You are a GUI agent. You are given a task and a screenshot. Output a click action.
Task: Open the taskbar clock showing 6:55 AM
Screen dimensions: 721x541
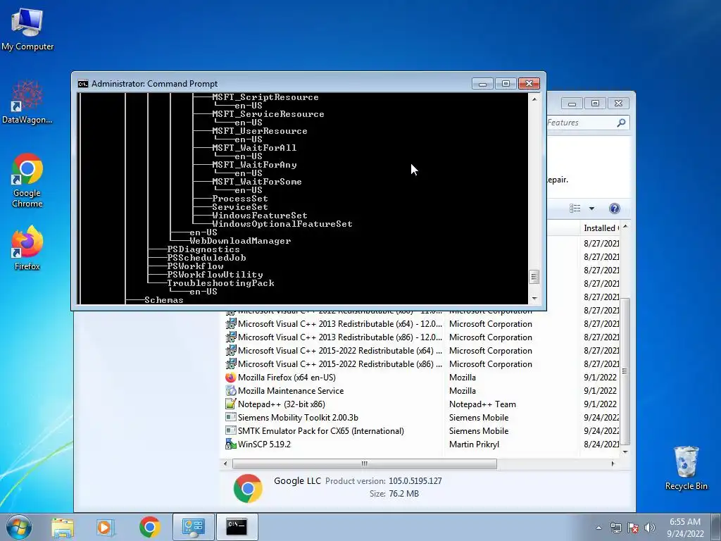685,528
